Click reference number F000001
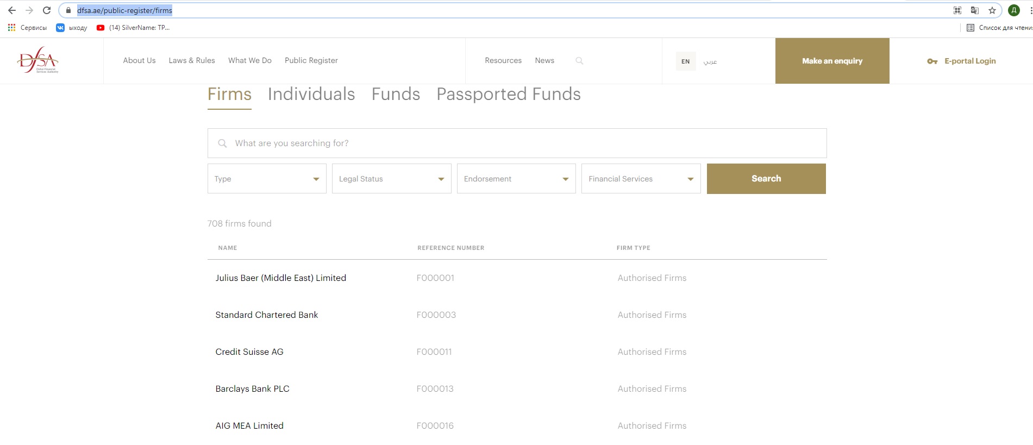Screen dimensions: 1033x445 [x=435, y=278]
